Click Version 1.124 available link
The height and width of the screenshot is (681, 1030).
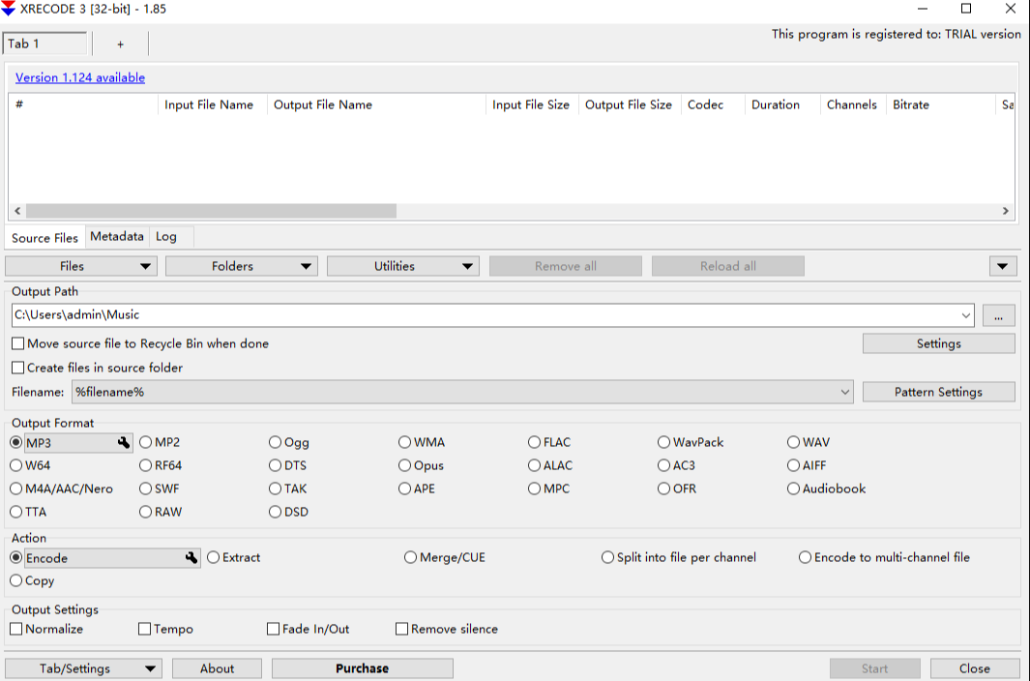tap(80, 77)
